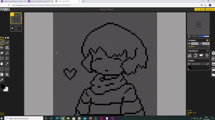Click the browser address bar
Screen dimensions: 215x120
105,5
